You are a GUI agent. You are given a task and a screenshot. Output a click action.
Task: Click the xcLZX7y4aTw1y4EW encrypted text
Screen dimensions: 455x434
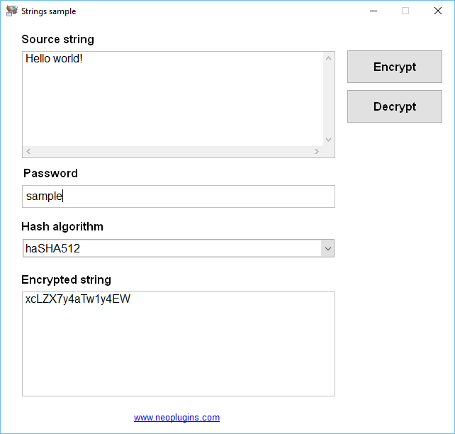78,299
